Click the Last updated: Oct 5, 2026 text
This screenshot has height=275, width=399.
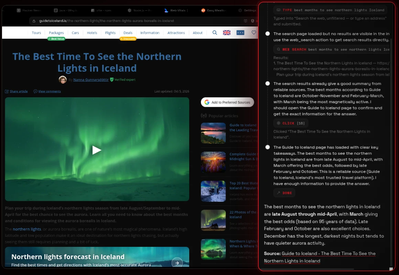(x=172, y=91)
